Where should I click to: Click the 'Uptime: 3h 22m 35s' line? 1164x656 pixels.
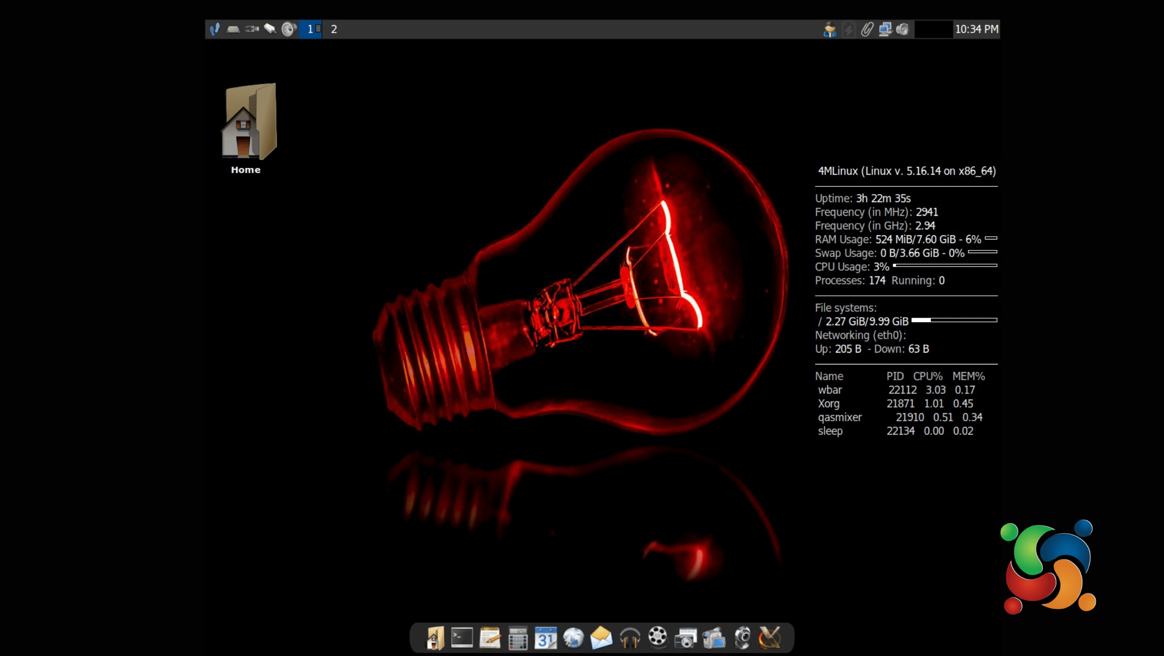863,198
